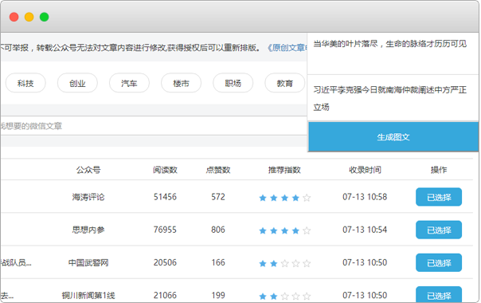Click the time 07-13 10:54
Image resolution: width=481 pixels, height=303 pixels.
365,230
